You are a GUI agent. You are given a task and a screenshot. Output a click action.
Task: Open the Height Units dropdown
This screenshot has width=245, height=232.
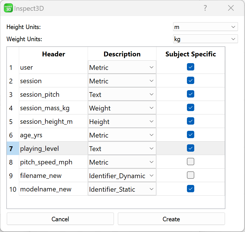[x=205, y=27]
